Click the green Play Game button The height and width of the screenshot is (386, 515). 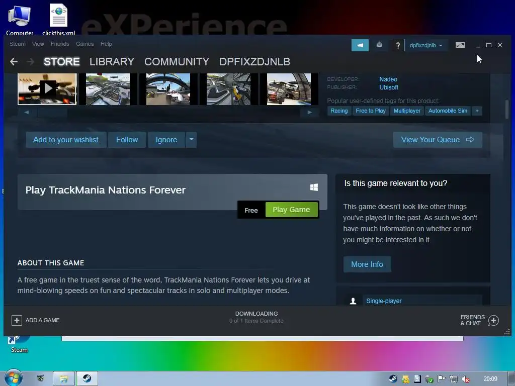[291, 210]
